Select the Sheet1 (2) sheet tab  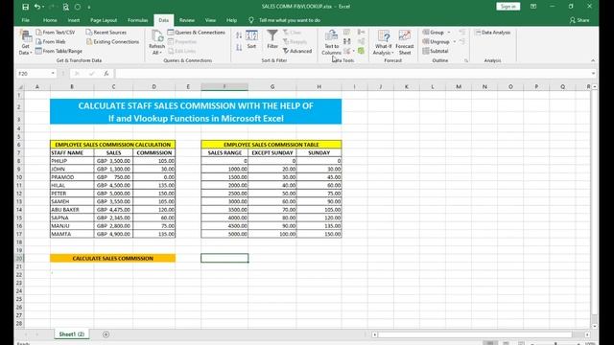click(71, 334)
